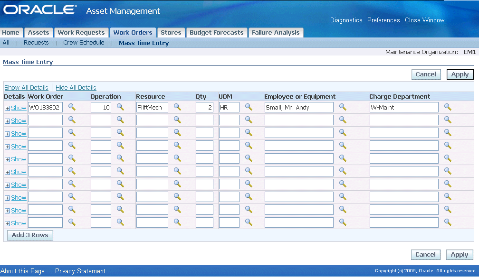Open Resource lookup icon in fifth row
Image resolution: width=479 pixels, height=277 pixels.
178,158
